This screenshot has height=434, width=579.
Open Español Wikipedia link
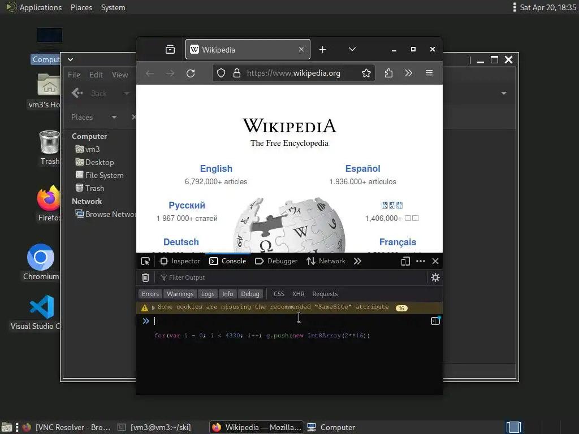(362, 168)
